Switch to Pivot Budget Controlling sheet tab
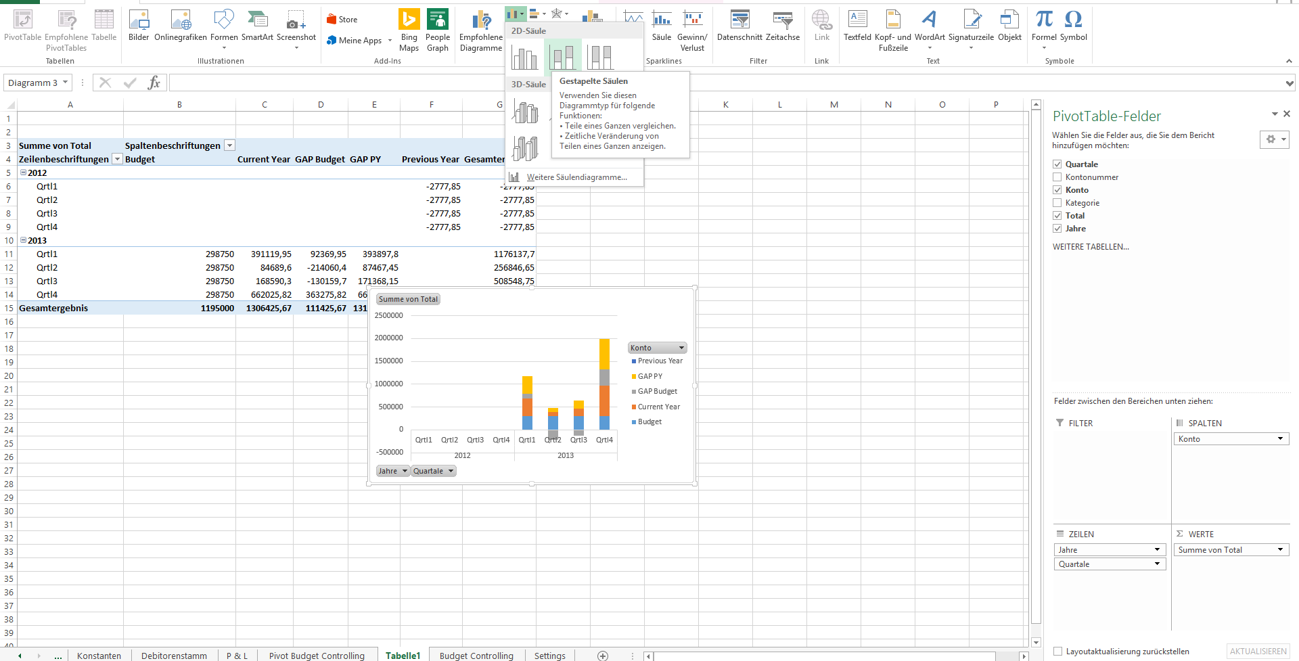 coord(317,656)
